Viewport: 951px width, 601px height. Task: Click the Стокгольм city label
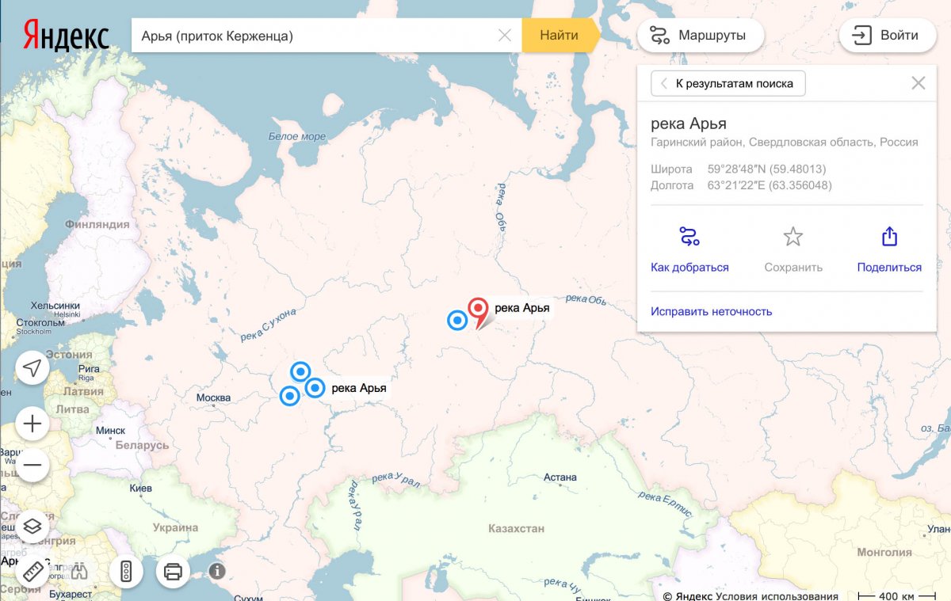40,322
